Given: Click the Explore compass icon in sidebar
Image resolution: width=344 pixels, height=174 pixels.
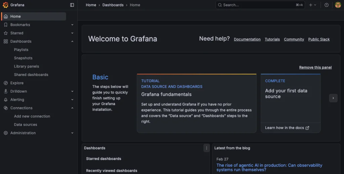Looking at the screenshot, I should [x=6, y=83].
